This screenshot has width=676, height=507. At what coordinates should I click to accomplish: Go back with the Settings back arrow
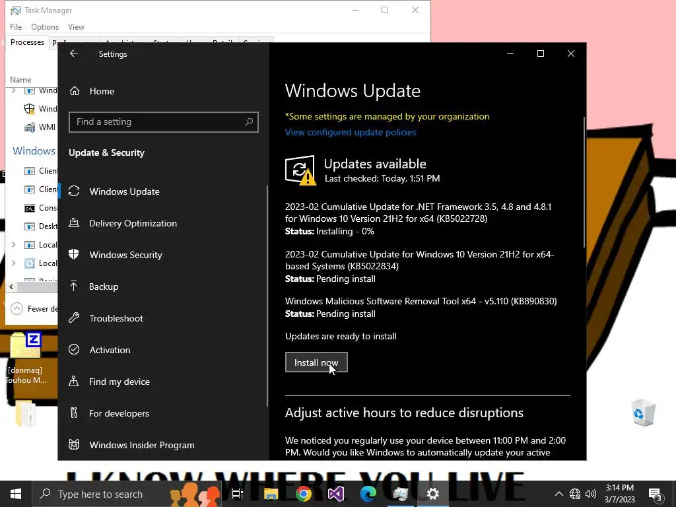pos(74,53)
